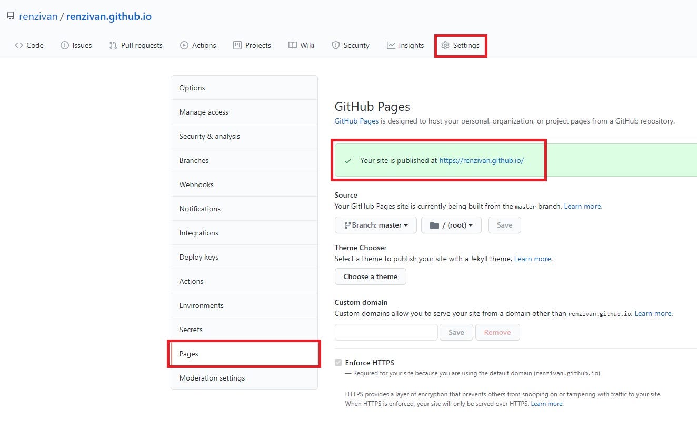697x421 pixels.
Task: Click the Projects board icon
Action: tap(237, 45)
